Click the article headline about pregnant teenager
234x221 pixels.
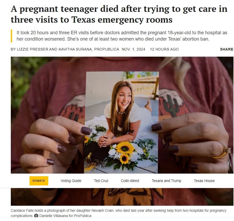click(x=119, y=14)
